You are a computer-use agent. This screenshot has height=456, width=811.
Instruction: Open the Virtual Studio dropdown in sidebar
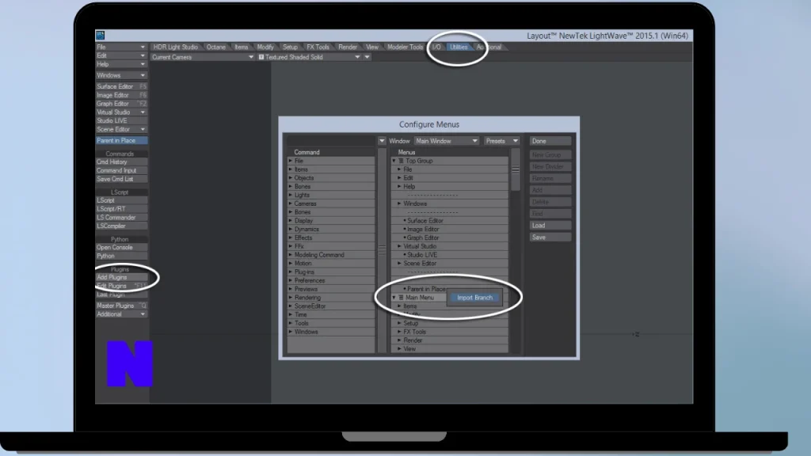tap(121, 112)
